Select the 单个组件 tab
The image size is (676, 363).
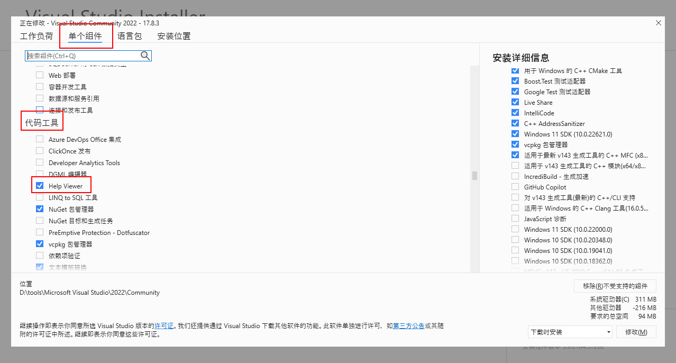click(x=85, y=36)
